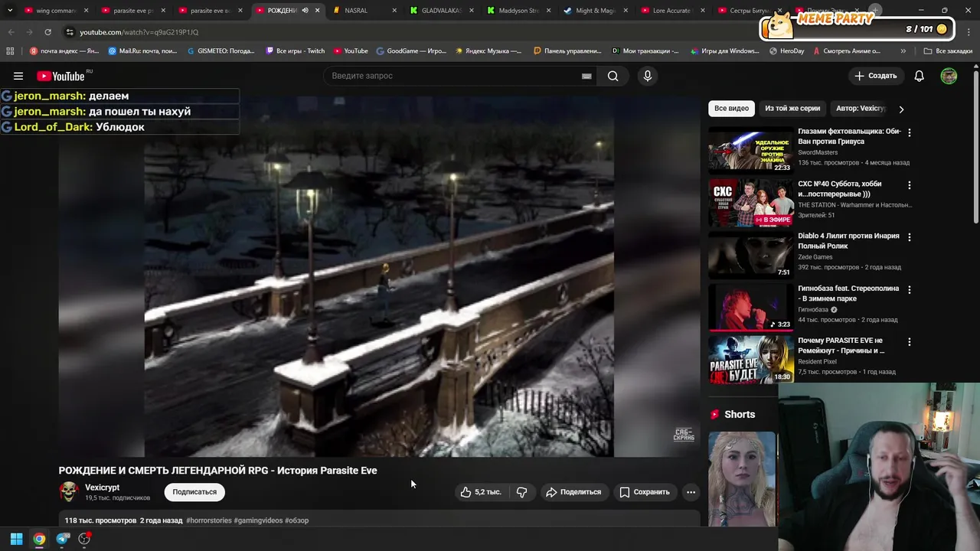Open the Vexicrypt channel avatar

click(69, 491)
